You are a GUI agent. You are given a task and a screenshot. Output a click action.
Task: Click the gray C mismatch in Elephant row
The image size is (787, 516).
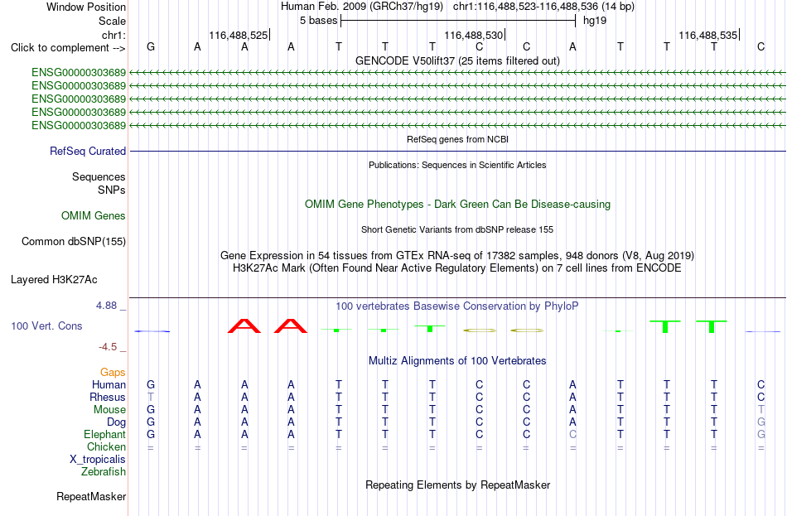point(572,434)
